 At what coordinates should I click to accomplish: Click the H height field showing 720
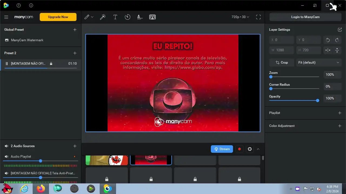point(309,50)
